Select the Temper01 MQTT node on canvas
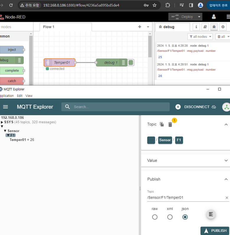This screenshot has height=235, width=230. point(60,63)
